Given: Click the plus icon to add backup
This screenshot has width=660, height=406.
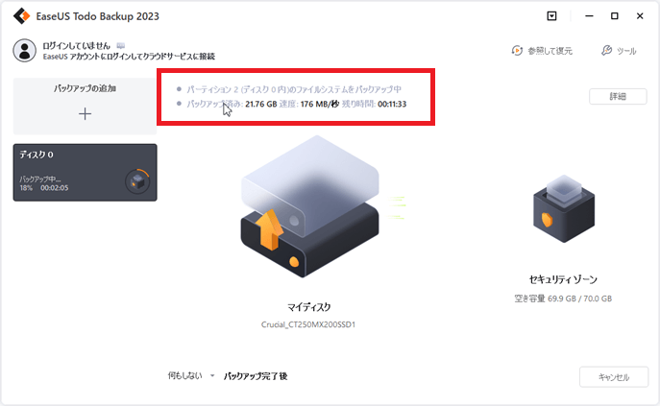Looking at the screenshot, I should pos(86,113).
